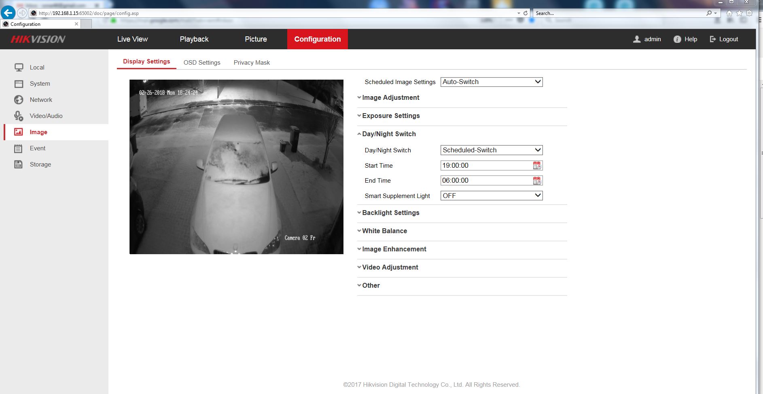Click the browser back button
Viewport: 763px width, 394px height.
click(x=8, y=13)
